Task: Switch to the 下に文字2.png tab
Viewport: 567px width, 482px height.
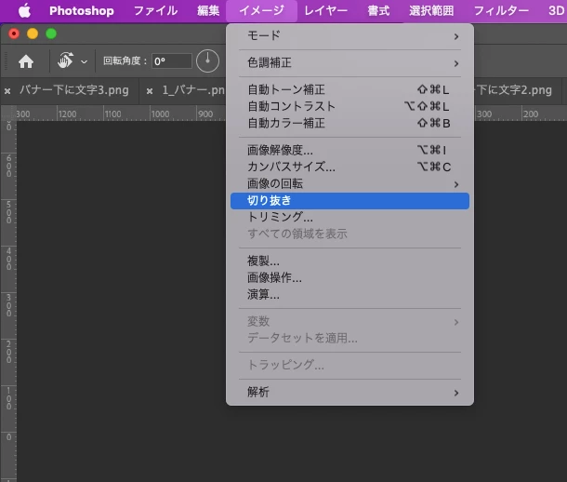Action: pos(514,90)
